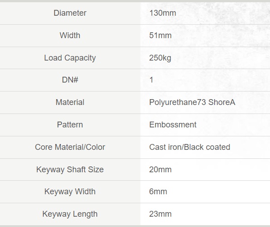Image resolution: width=270 pixels, height=227 pixels.
Task: Select the Polyurethane73 ShoreA text
Action: (192, 102)
